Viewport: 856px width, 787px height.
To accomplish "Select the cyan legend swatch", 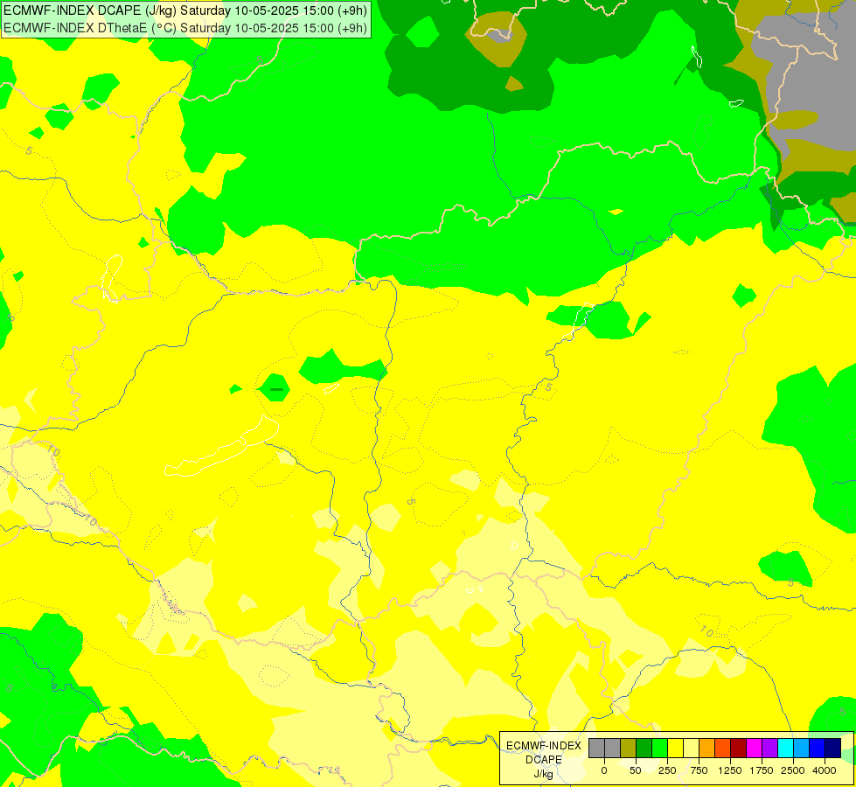I will coord(785,749).
